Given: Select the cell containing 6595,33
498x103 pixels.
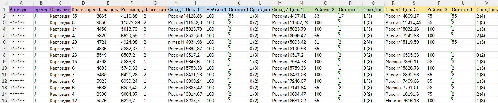Looking at the screenshot, I should [414, 55].
